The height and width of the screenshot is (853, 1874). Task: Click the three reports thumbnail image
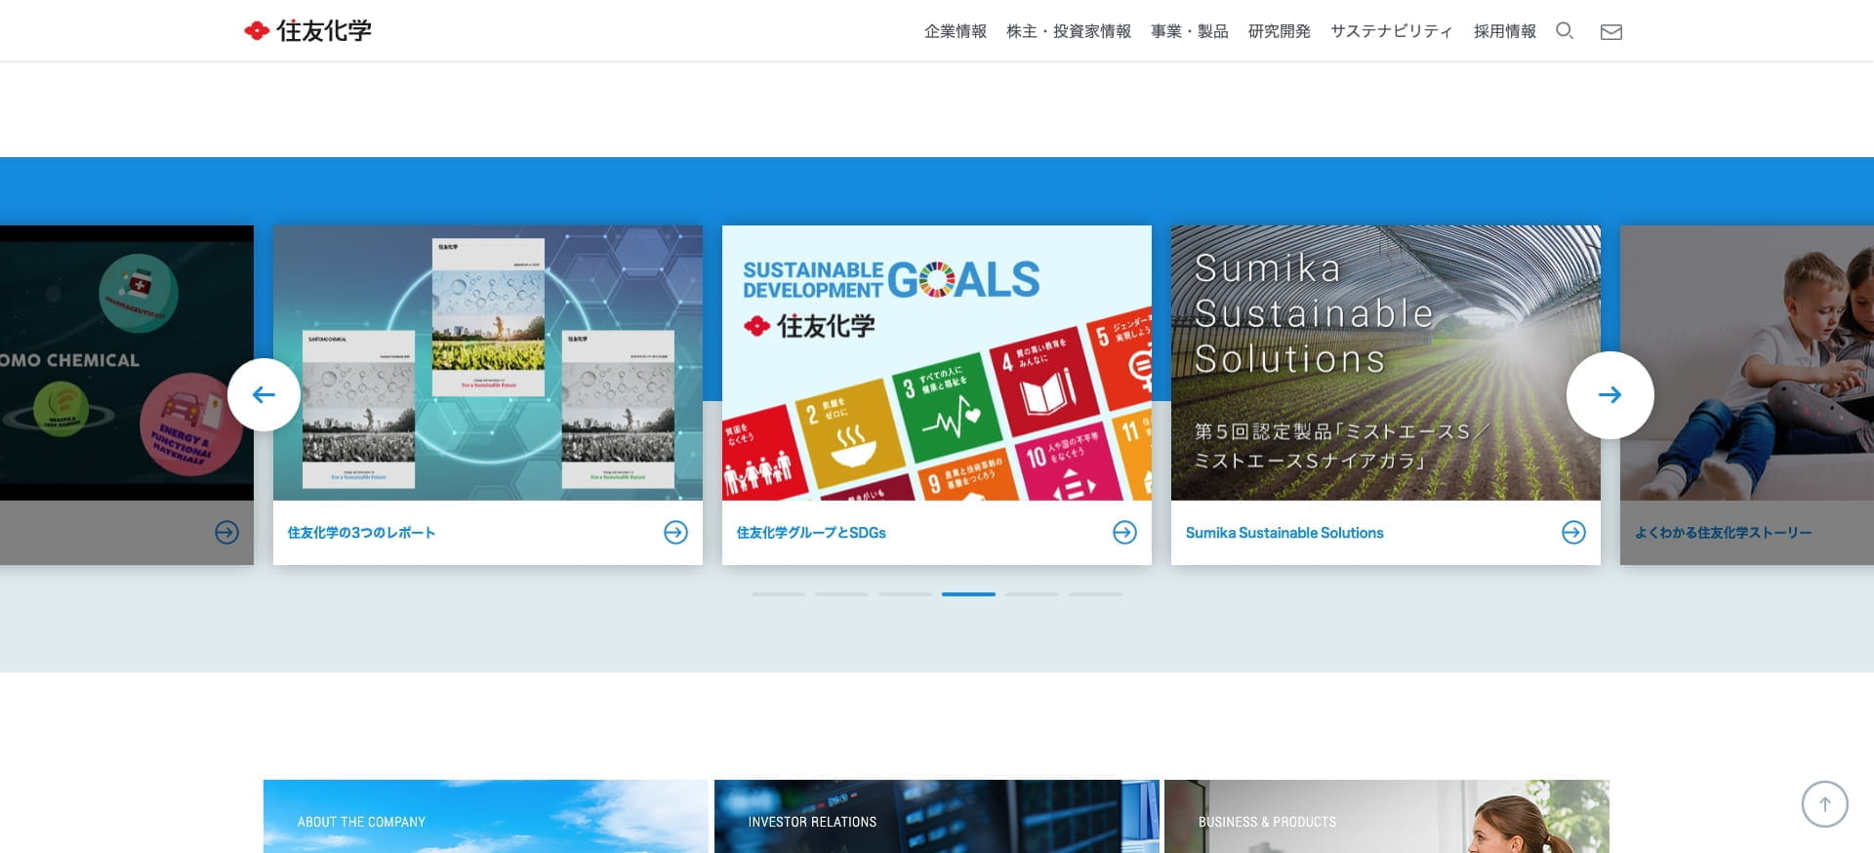tap(488, 363)
